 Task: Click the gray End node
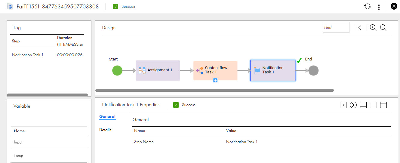(x=313, y=70)
